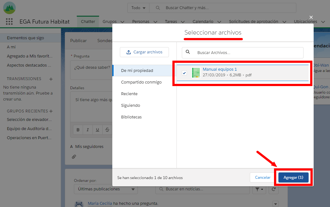
Task: Click inside the Buscar en noticias field
Action: (x=202, y=189)
